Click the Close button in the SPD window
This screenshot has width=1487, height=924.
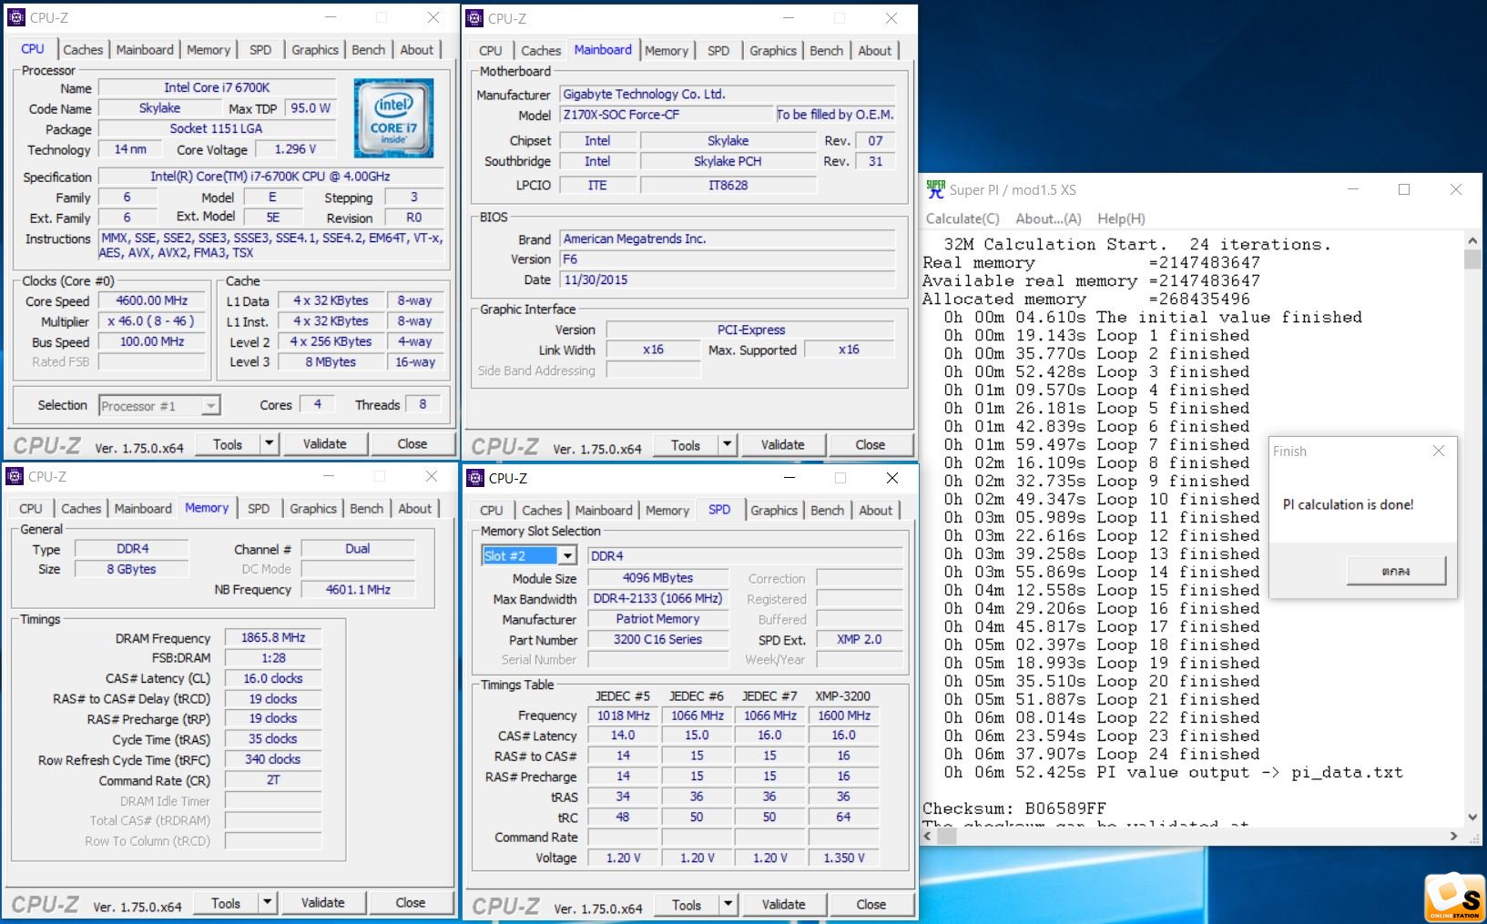[871, 904]
